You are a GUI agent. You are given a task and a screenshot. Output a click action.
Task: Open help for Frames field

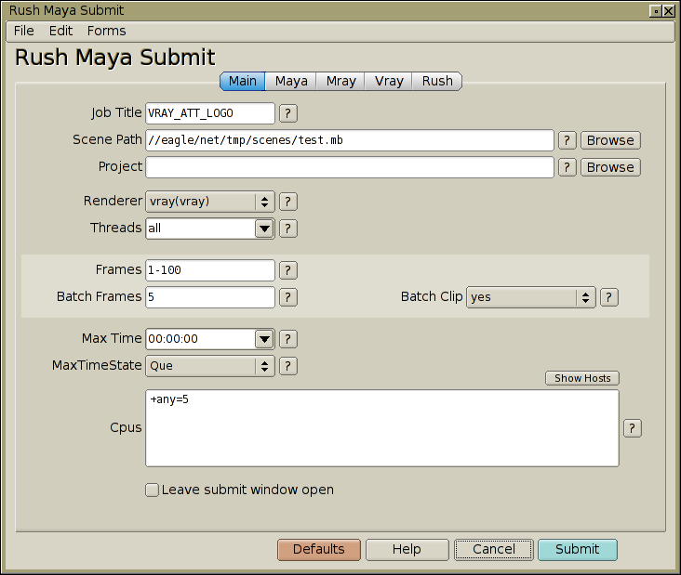click(x=288, y=270)
